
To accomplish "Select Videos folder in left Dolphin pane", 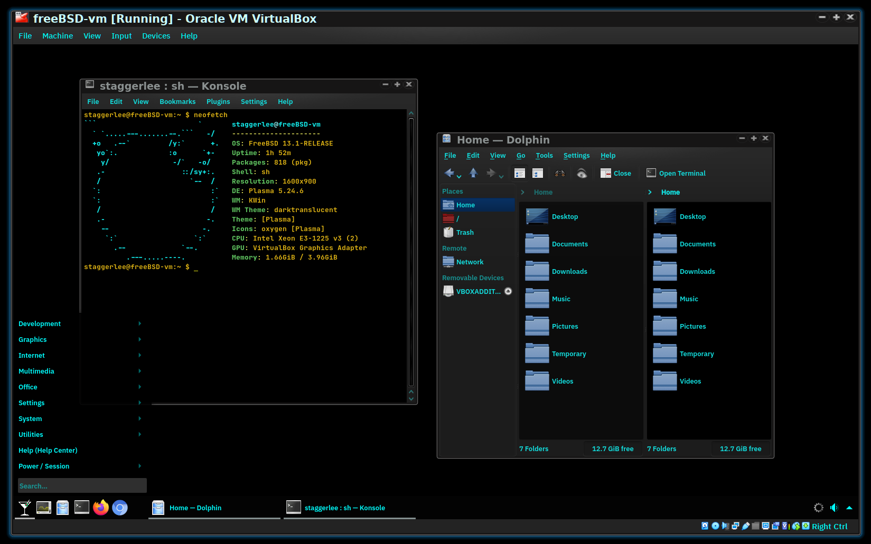I will click(549, 381).
